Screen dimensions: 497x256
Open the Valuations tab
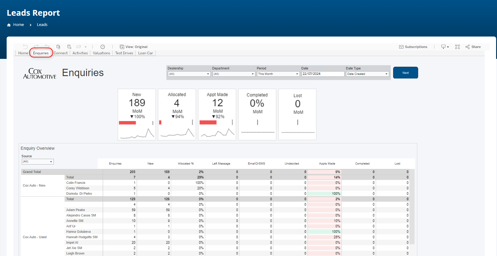pyautogui.click(x=101, y=53)
